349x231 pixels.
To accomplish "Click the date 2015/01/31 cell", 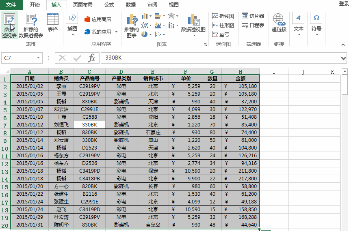I will [x=30, y=225].
